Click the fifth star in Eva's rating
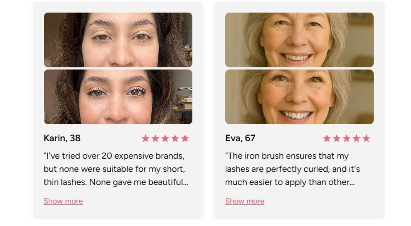The image size is (411, 226). (x=367, y=138)
